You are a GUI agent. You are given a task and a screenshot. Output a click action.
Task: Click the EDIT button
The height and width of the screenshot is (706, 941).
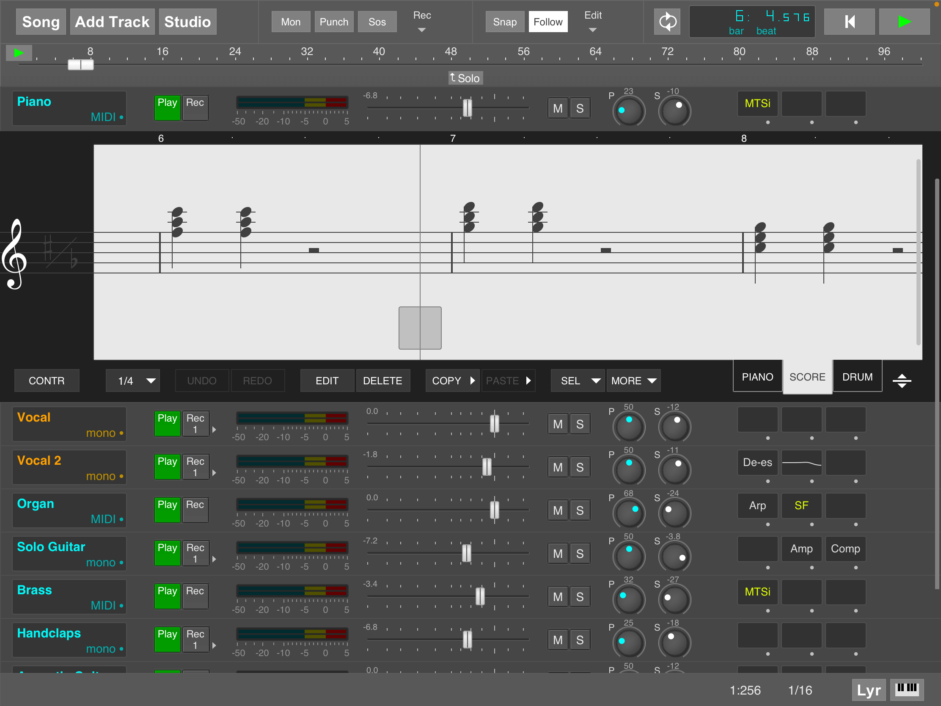tap(327, 381)
